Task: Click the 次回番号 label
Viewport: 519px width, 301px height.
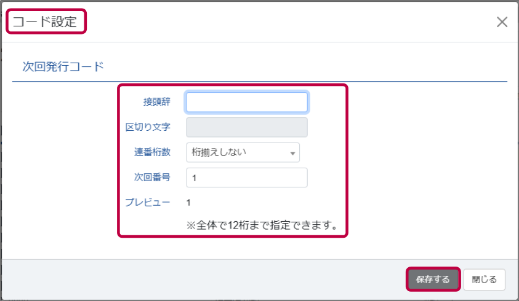Action: pos(152,177)
